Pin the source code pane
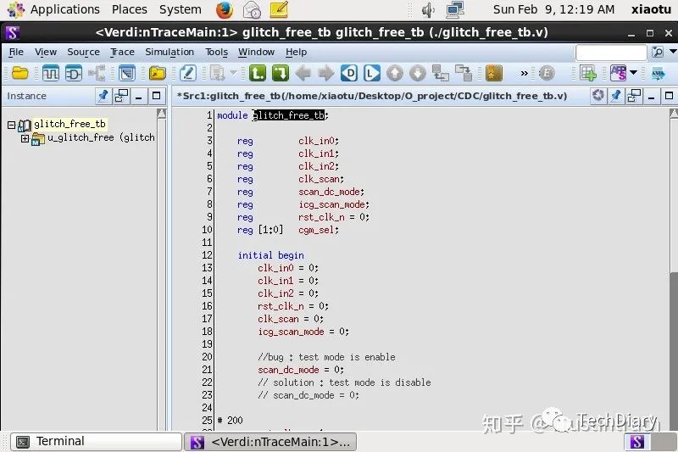Screen dimensions: 678x452 coord(616,96)
